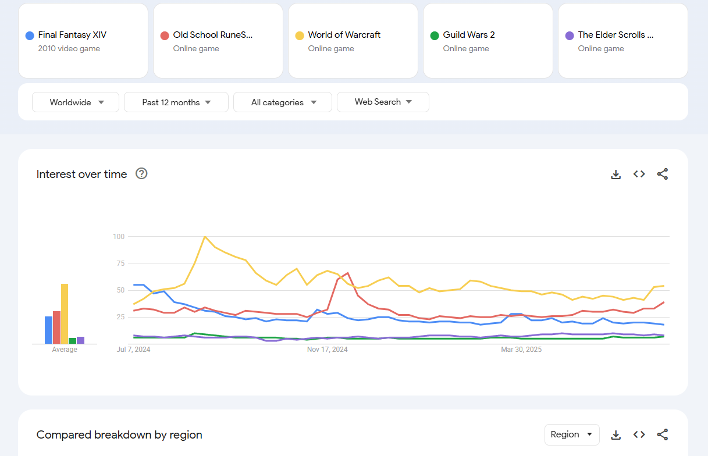
Task: Open the Region breakdown dropdown
Action: tap(572, 434)
